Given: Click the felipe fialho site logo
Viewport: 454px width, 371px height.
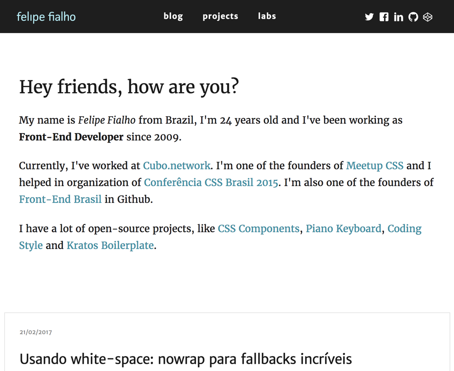Looking at the screenshot, I should tap(46, 17).
